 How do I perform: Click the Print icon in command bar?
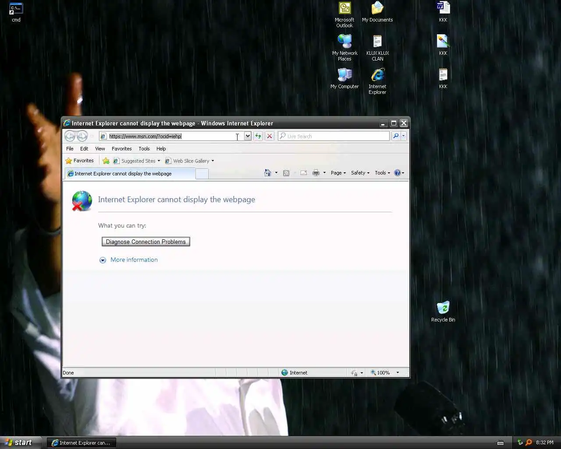pyautogui.click(x=316, y=173)
